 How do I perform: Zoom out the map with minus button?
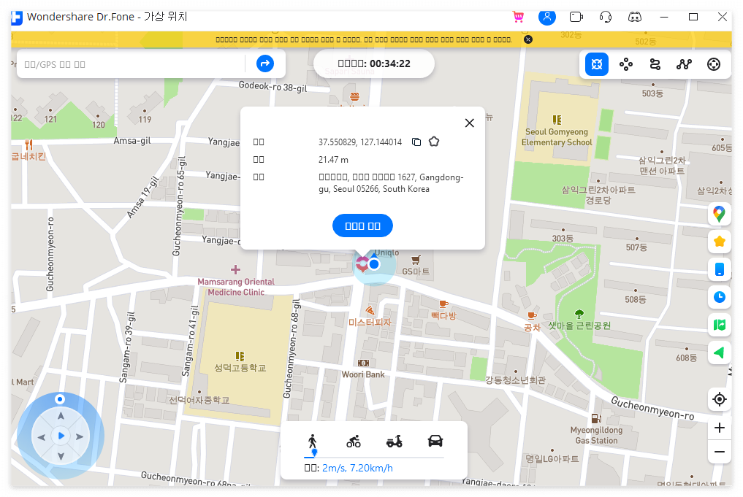pos(720,452)
